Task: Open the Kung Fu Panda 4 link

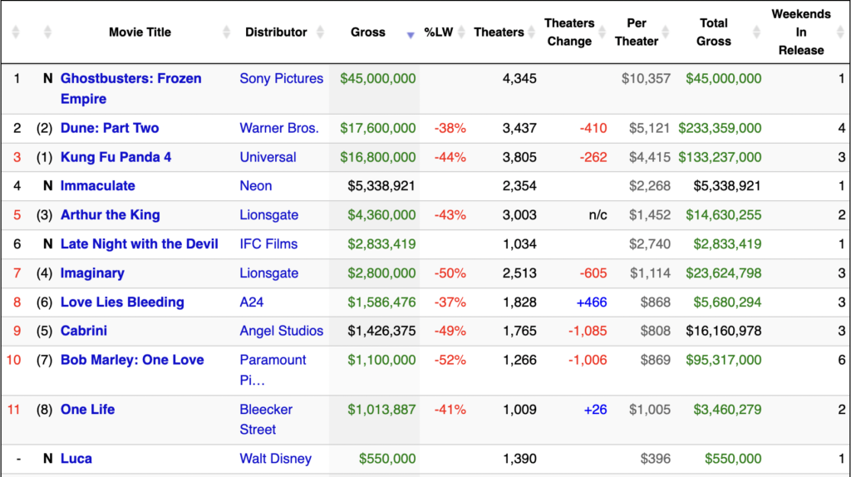Action: pyautogui.click(x=116, y=157)
